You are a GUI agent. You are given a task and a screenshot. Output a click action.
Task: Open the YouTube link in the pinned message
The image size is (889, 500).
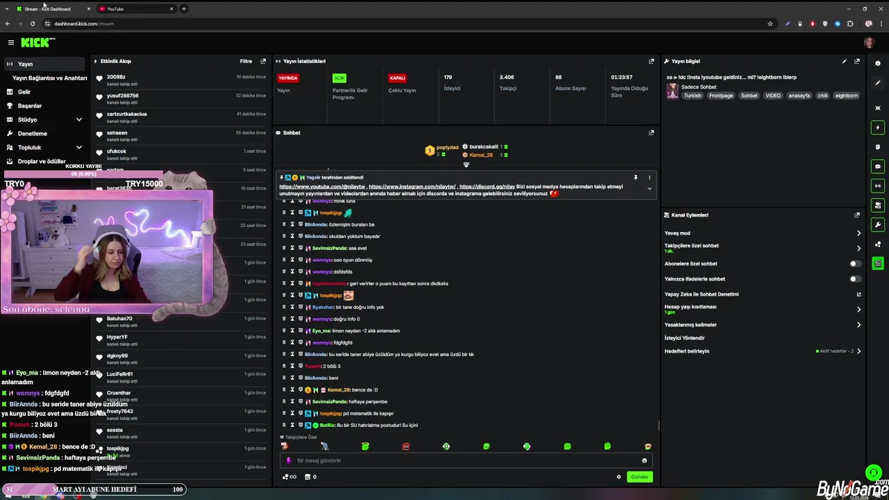322,187
